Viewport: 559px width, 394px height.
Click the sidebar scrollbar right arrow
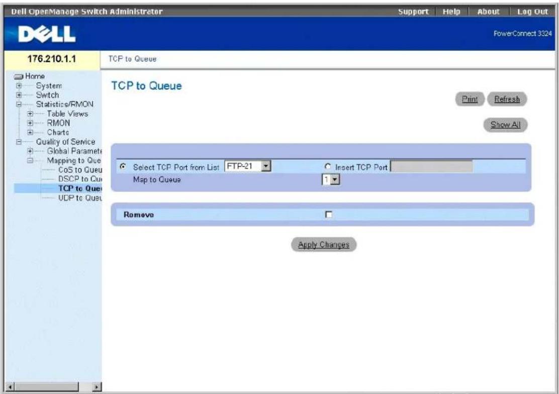point(97,386)
